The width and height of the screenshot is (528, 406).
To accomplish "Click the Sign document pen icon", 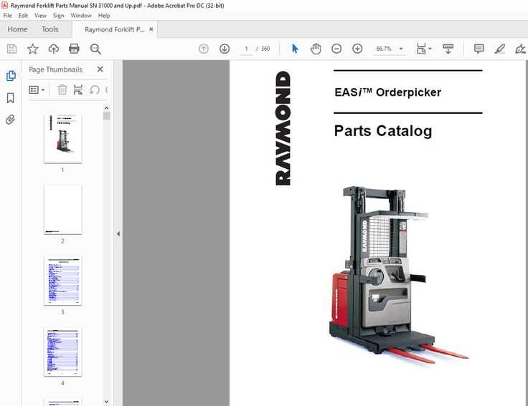I will [520, 49].
